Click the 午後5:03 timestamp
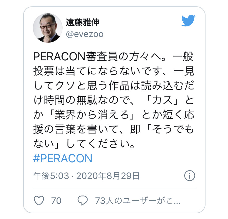228x219 pixels. coord(51,176)
